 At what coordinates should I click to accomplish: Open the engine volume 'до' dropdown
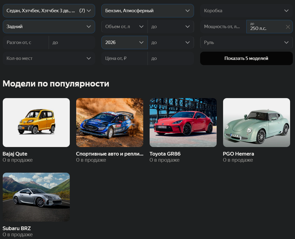click(171, 27)
